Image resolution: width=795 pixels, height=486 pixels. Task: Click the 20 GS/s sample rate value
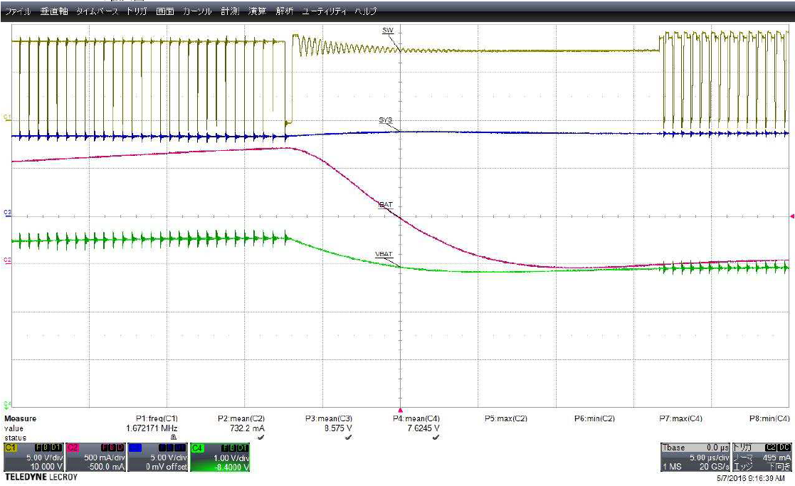pyautogui.click(x=714, y=466)
